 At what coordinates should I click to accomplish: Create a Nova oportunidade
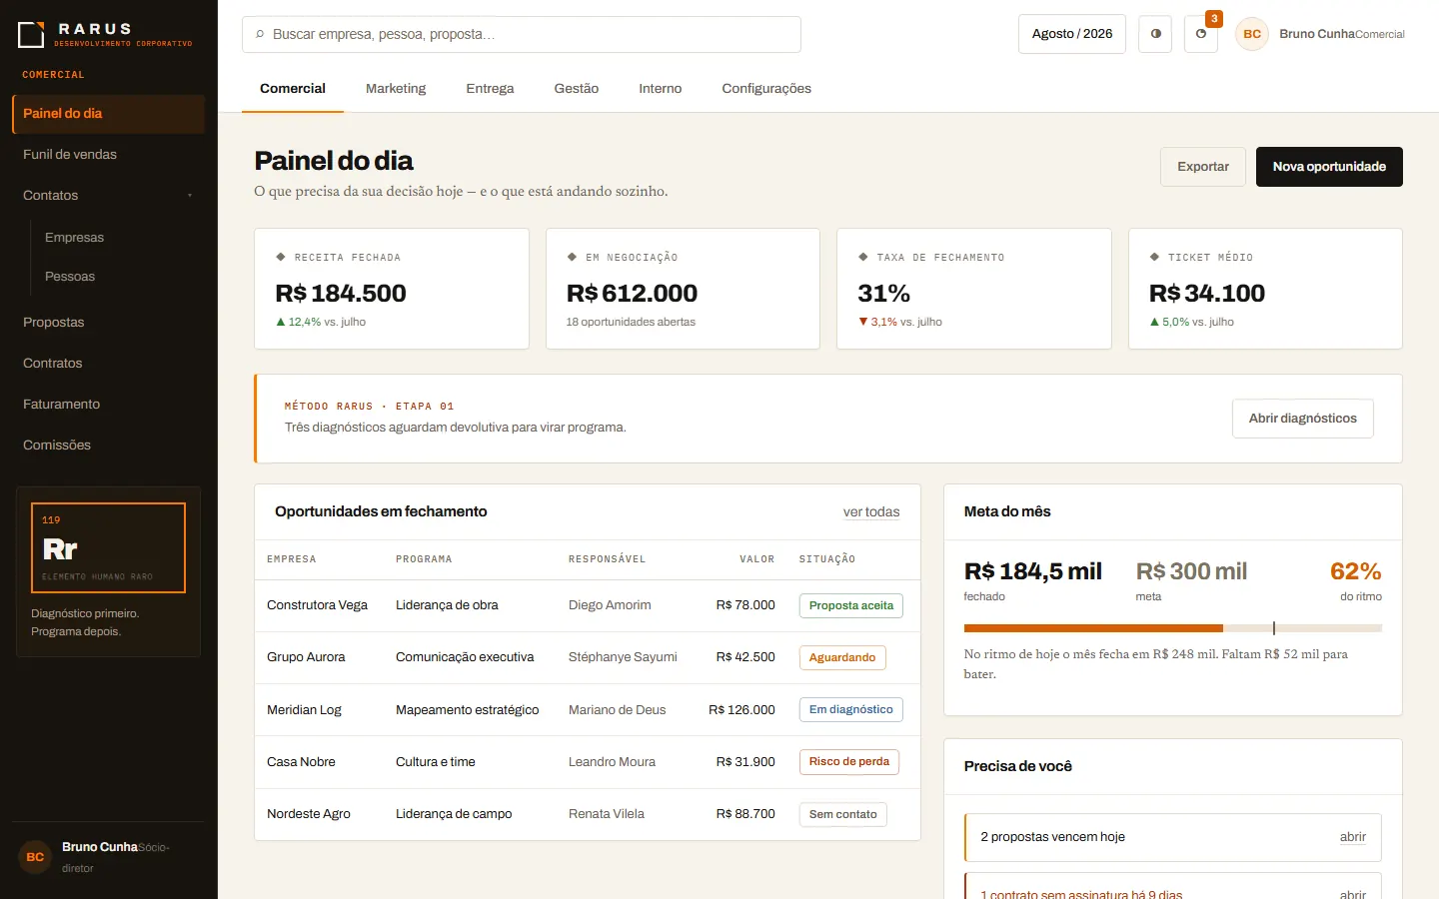point(1329,167)
